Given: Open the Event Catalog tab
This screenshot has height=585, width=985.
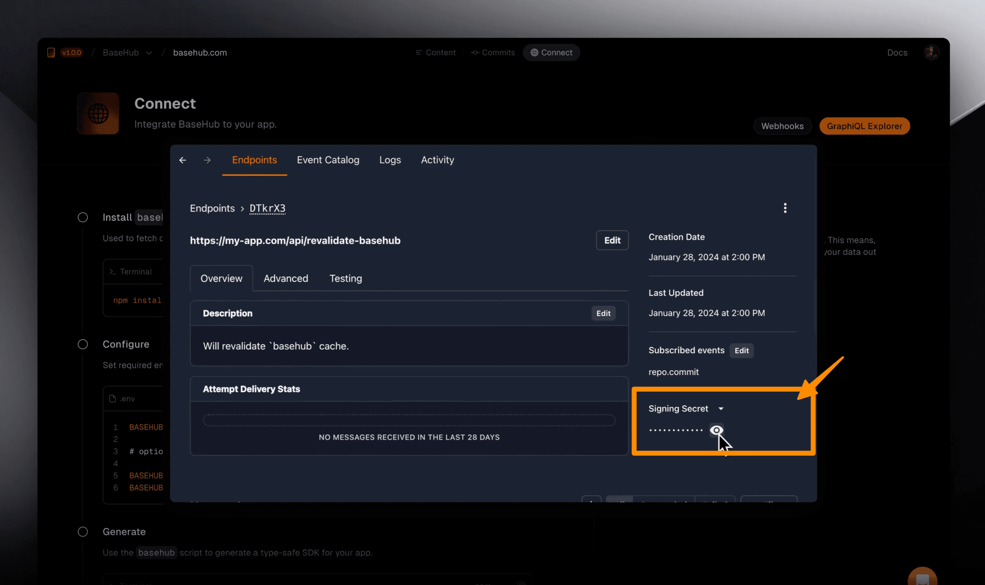Looking at the screenshot, I should pyautogui.click(x=328, y=160).
